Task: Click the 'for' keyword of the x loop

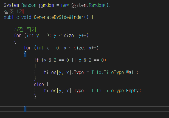Action: point(27,48)
